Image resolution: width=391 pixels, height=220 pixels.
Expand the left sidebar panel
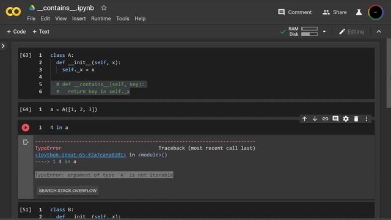3,46
